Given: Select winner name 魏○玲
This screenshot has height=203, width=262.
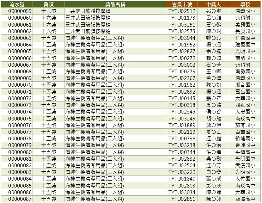Looking at the screenshot, I should [214, 38].
